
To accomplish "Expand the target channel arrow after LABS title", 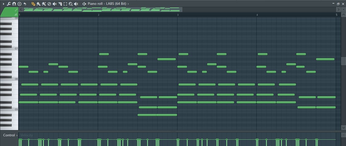I will [x=128, y=4].
